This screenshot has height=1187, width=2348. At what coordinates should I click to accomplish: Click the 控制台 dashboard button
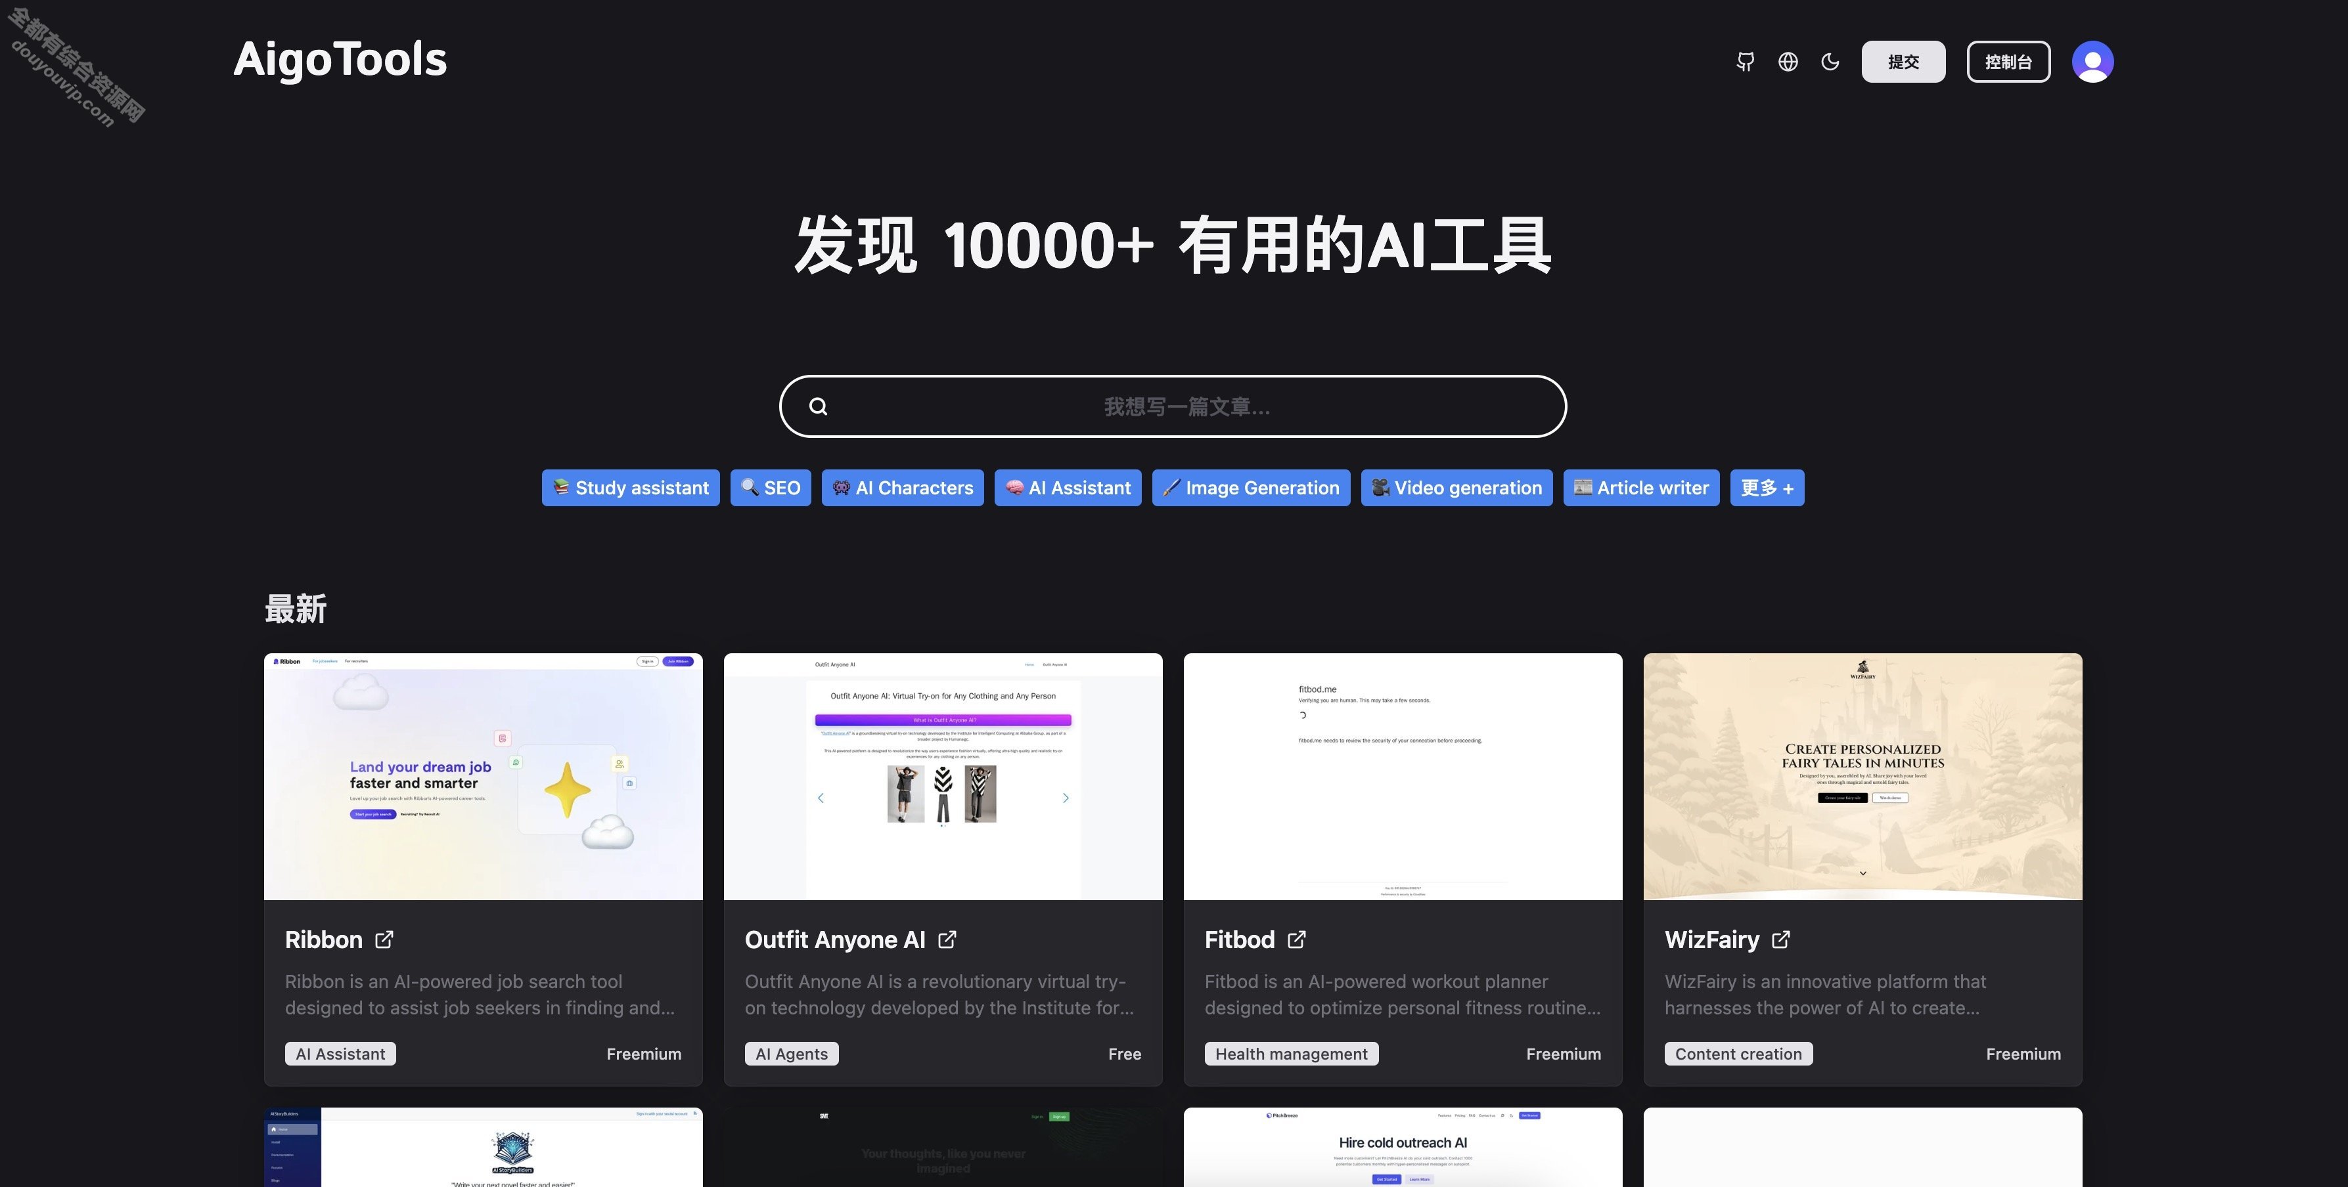click(2008, 60)
